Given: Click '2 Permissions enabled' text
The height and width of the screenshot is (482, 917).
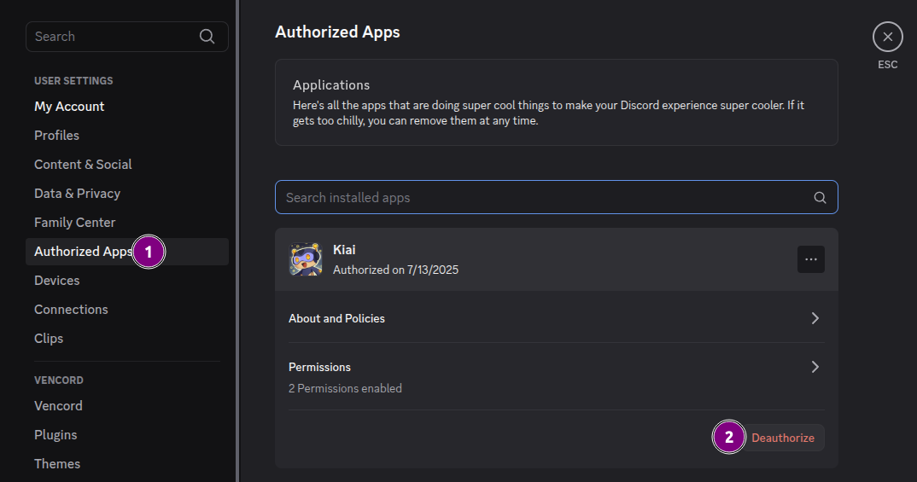Looking at the screenshot, I should point(345,388).
